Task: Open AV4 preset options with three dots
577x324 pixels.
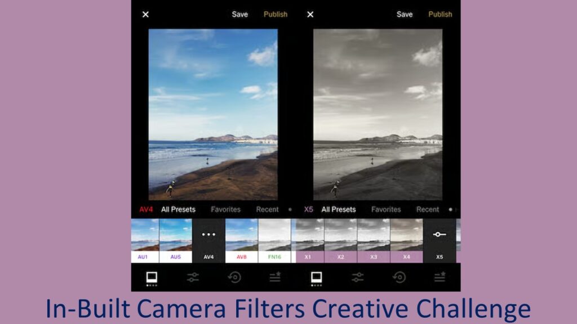Action: click(x=208, y=235)
